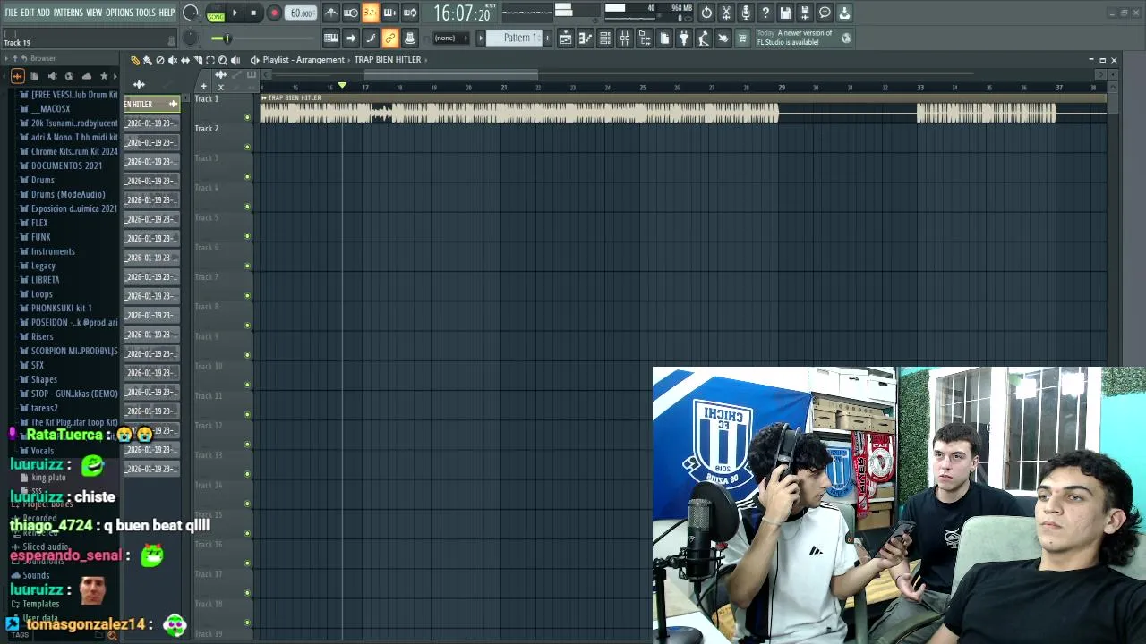This screenshot has height=644, width=1146.
Task: Select the Delete tool in the Playlist toolbar
Action: coord(160,60)
